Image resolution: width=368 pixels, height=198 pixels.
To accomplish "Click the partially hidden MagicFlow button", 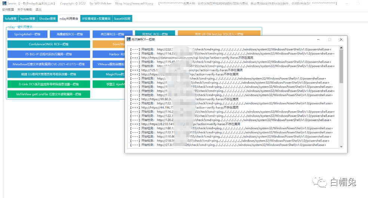I will pos(109,74).
